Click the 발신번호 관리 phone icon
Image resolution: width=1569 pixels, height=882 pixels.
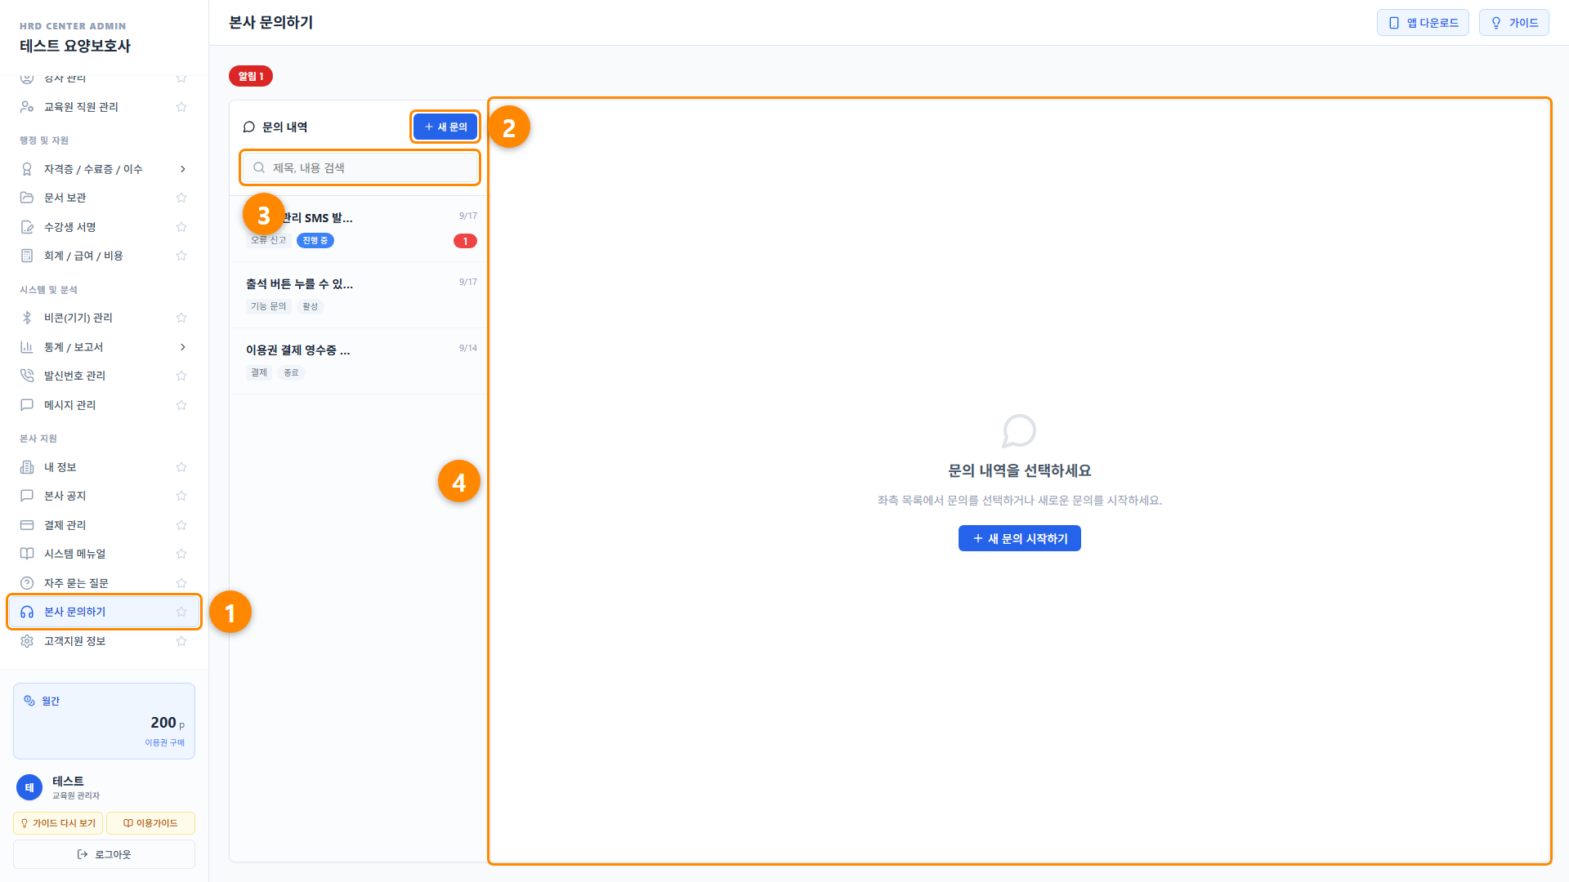[27, 376]
